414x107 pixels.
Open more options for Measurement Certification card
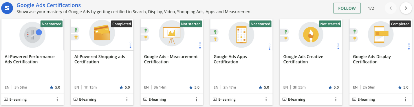(x=196, y=99)
